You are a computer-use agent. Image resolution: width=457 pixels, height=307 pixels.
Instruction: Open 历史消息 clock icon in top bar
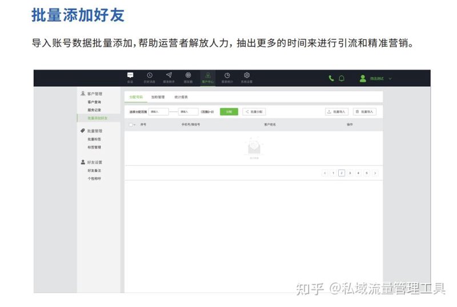(x=150, y=75)
